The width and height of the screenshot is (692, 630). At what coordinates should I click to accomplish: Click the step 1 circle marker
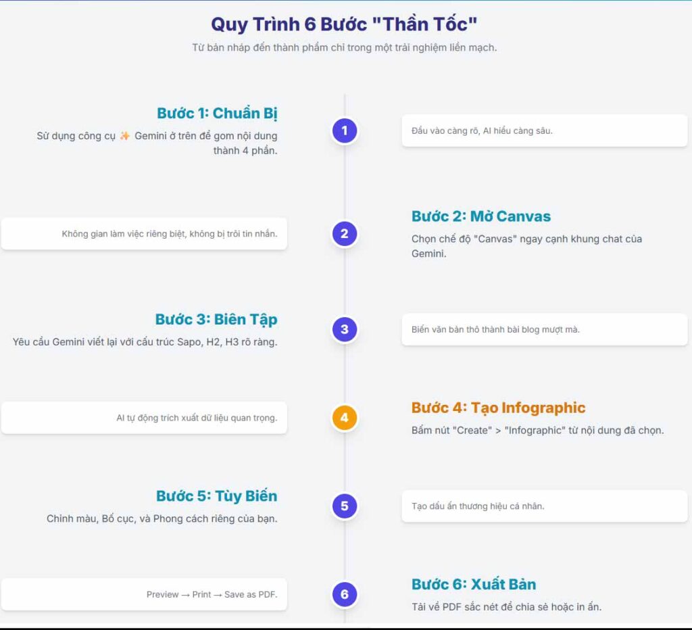[x=345, y=130]
